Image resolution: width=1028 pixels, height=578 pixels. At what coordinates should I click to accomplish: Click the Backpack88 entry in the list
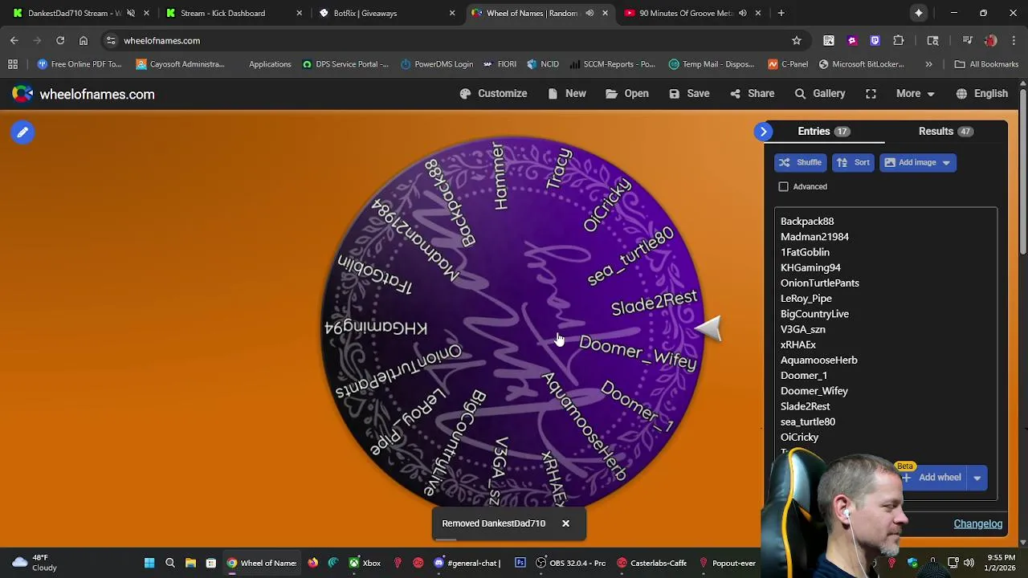(807, 222)
